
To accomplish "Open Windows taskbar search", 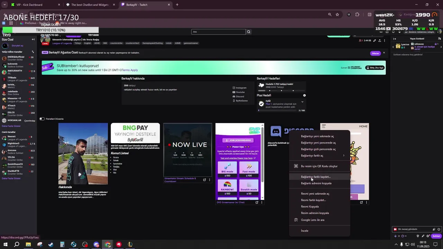I will click(x=17, y=245).
